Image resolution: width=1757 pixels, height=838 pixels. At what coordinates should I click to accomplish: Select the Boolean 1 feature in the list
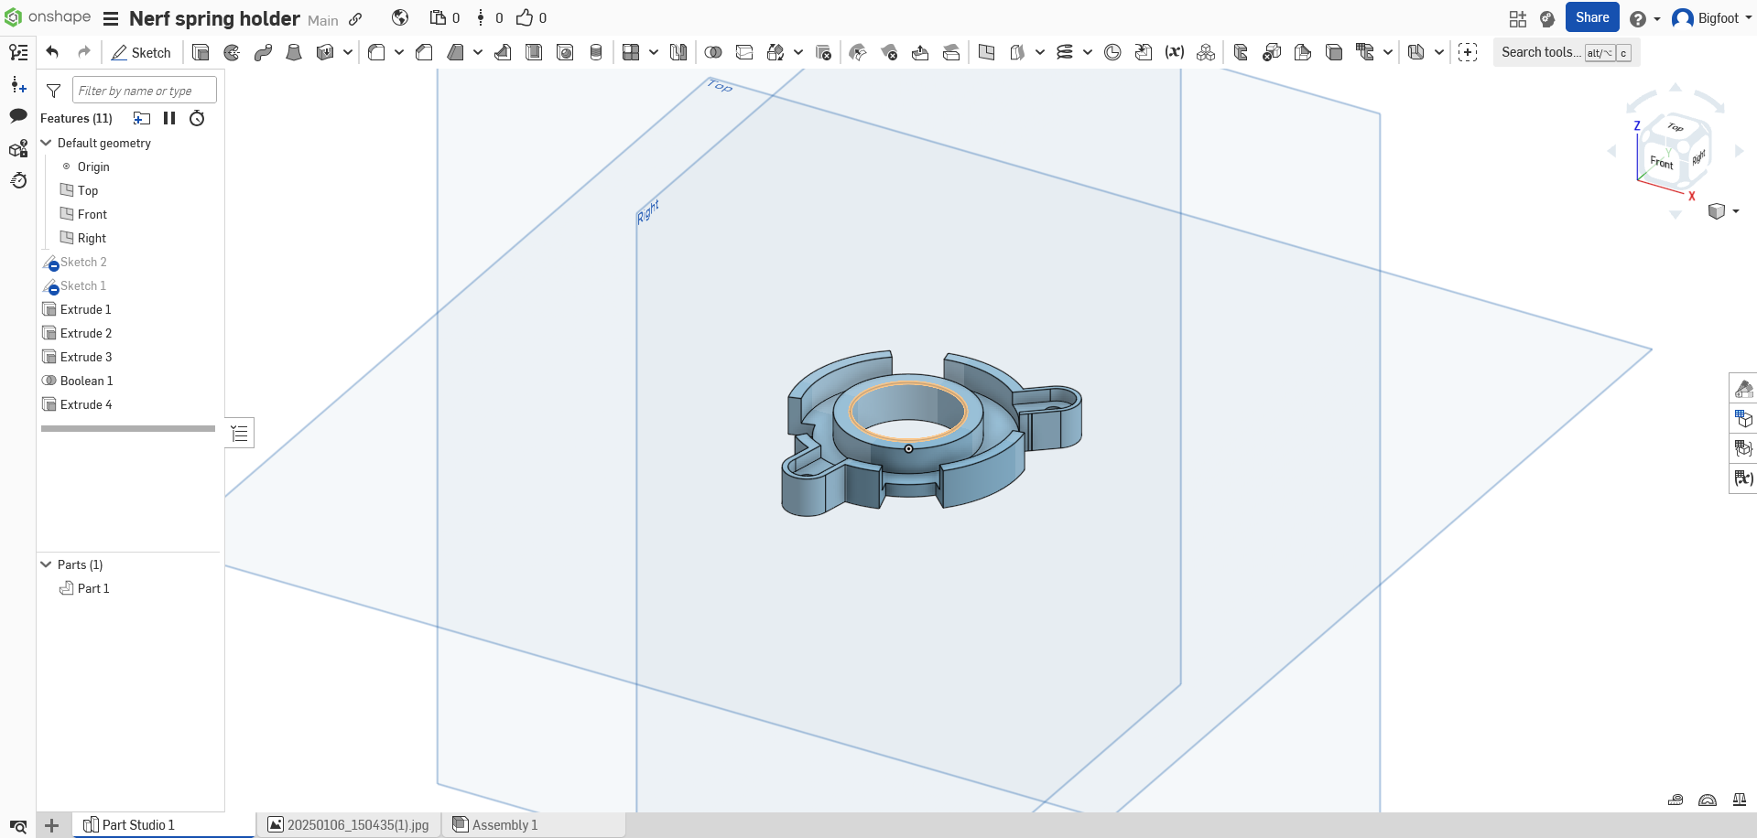87,381
